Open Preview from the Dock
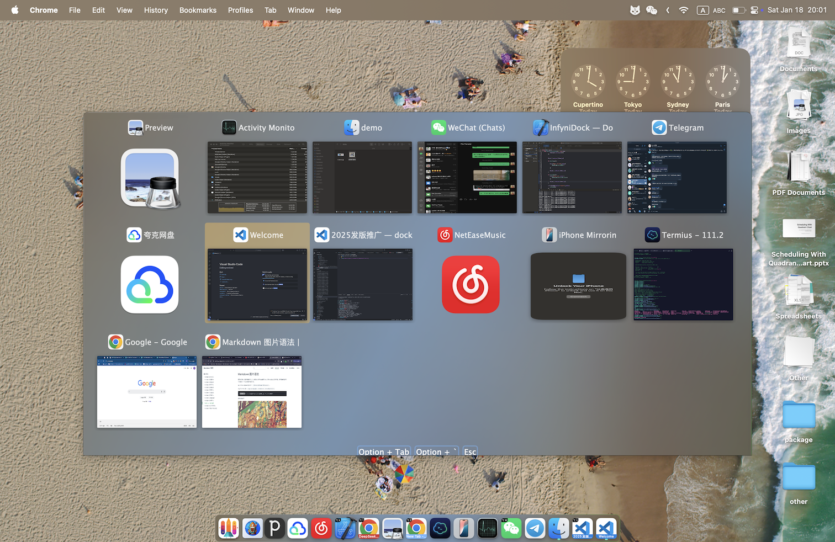 (x=393, y=528)
